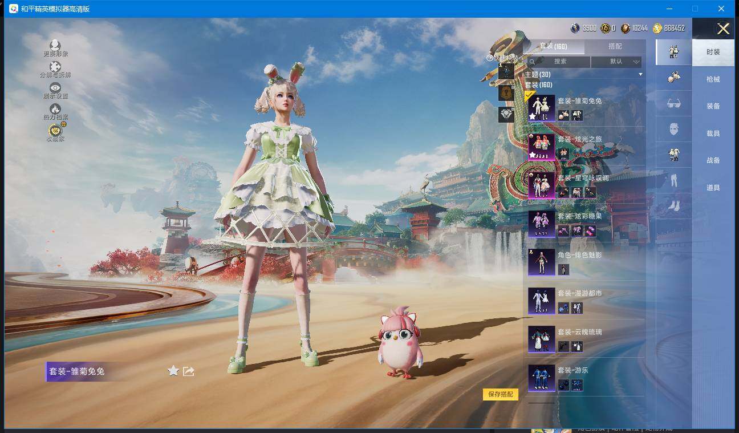Open the 收藏家 collector badge icon
Viewport: 739px width, 433px height.
click(x=55, y=131)
